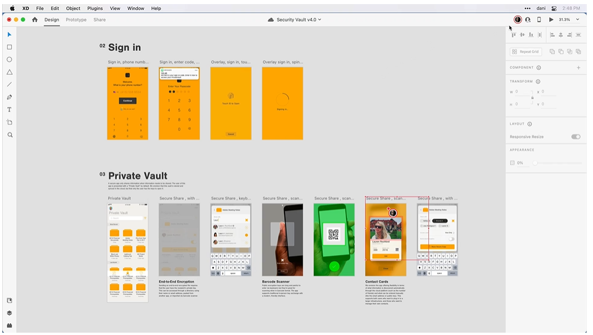Add a component with the plus button
The width and height of the screenshot is (593, 335).
[x=578, y=68]
